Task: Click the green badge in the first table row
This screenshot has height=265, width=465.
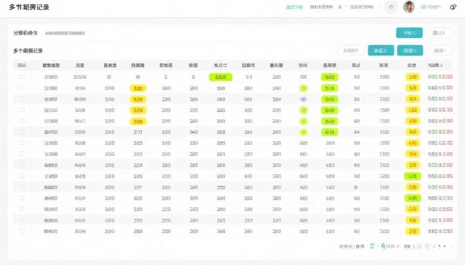Action: click(220, 77)
